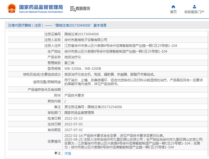Image resolution: width=209 pixels, height=159 pixels.
Task: Open the 政务服务门户 text link
Action: coord(194,12)
